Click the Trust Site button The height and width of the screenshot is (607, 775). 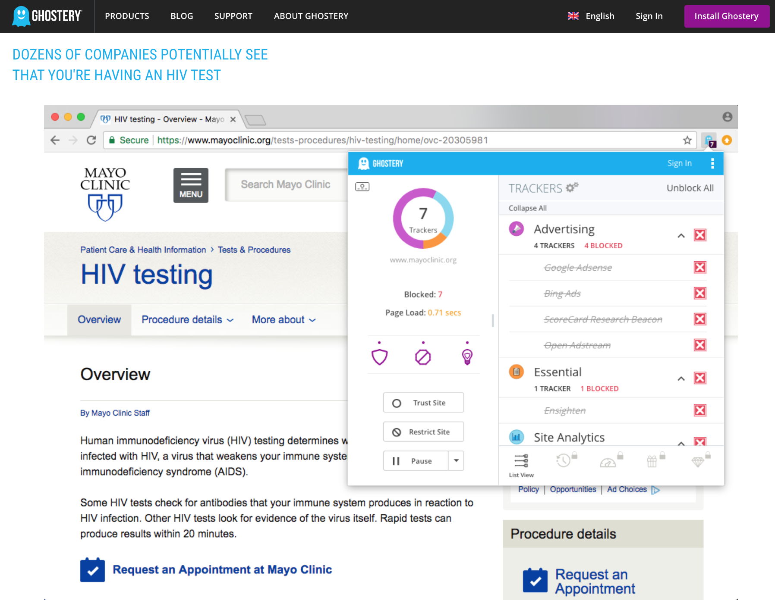423,403
